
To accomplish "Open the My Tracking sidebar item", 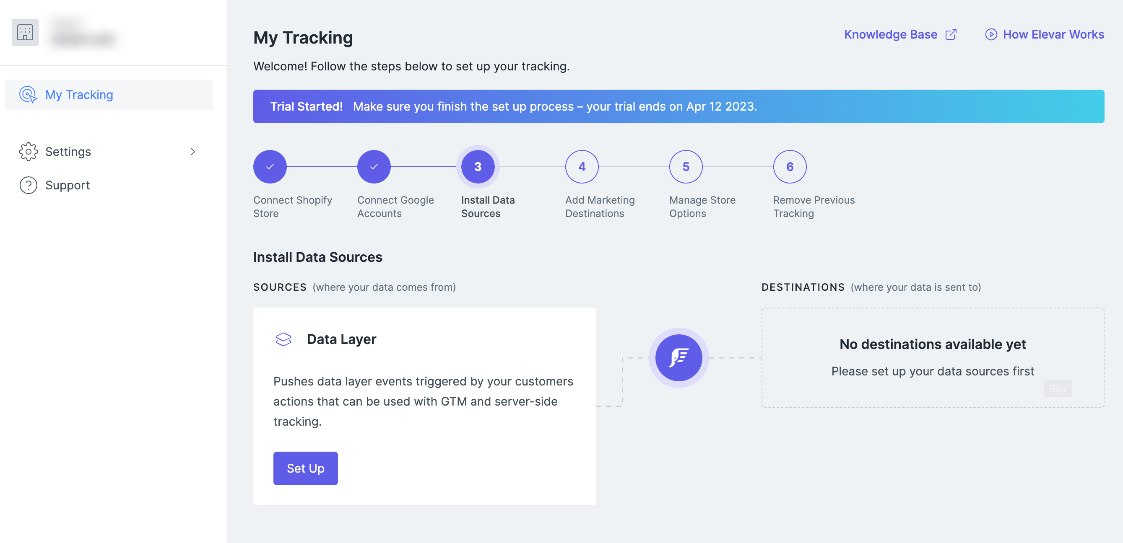I will [78, 95].
